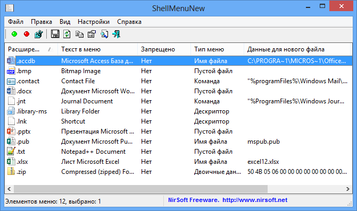Select the .contact extension row
The height and width of the screenshot is (211, 357).
coord(179,81)
